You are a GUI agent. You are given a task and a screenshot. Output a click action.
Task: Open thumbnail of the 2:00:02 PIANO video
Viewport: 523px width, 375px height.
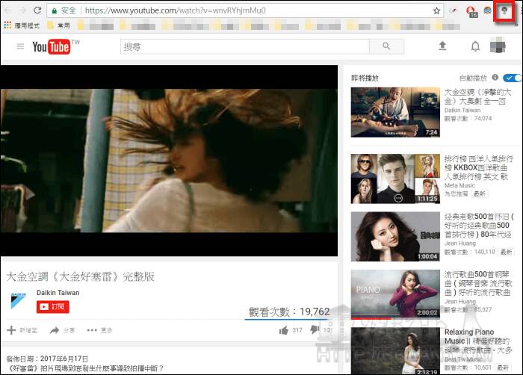tap(395, 294)
